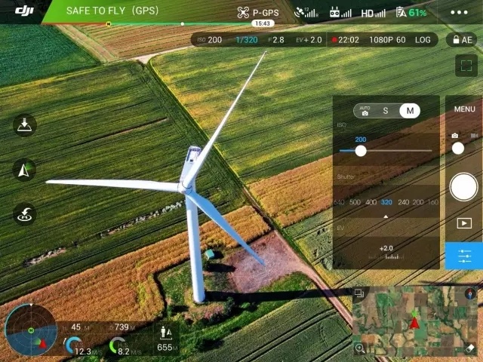Tap the SAFE TO FLY (GPS) status bar
This screenshot has width=483, height=362.
[x=110, y=11]
